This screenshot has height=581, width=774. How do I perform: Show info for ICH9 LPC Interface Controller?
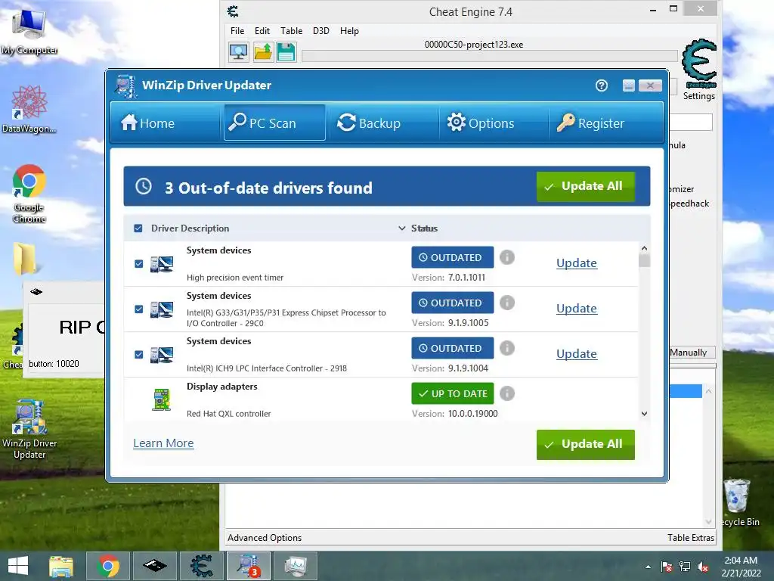click(507, 348)
